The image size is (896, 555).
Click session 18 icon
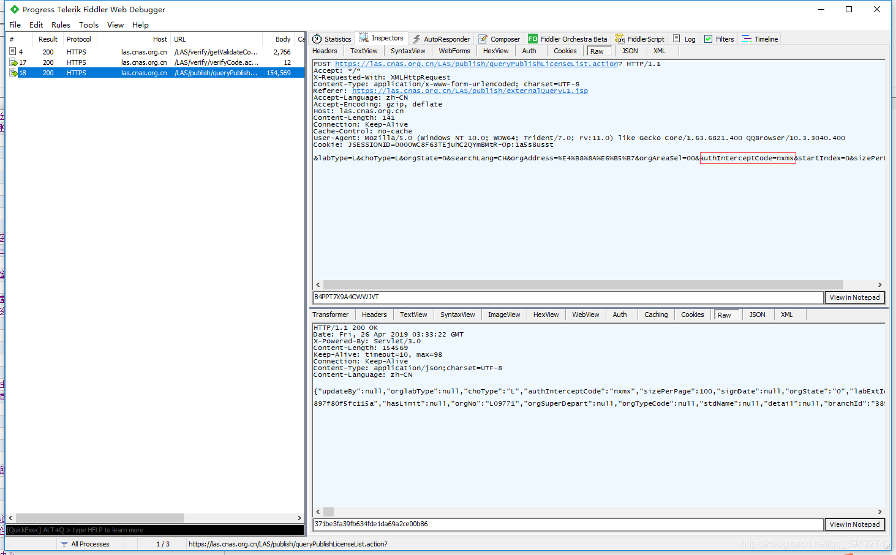(13, 73)
